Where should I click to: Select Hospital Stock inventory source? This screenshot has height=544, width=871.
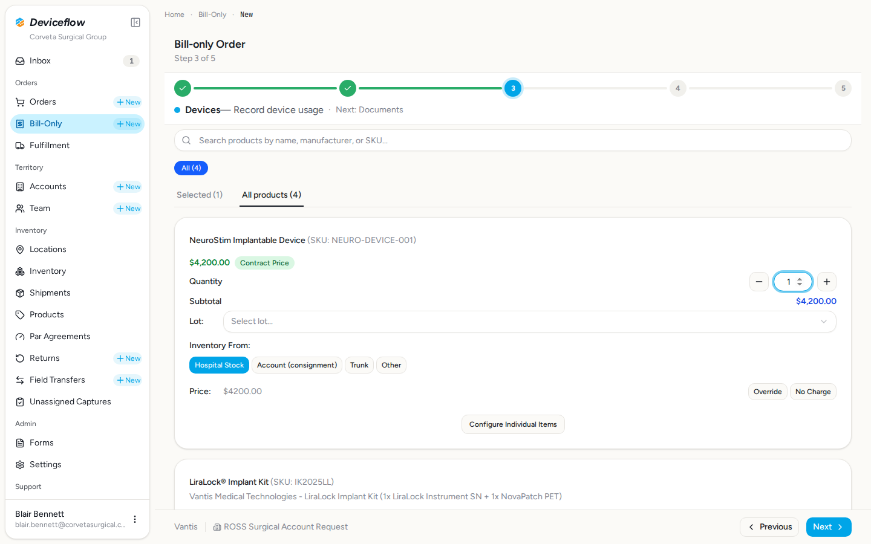coord(219,365)
